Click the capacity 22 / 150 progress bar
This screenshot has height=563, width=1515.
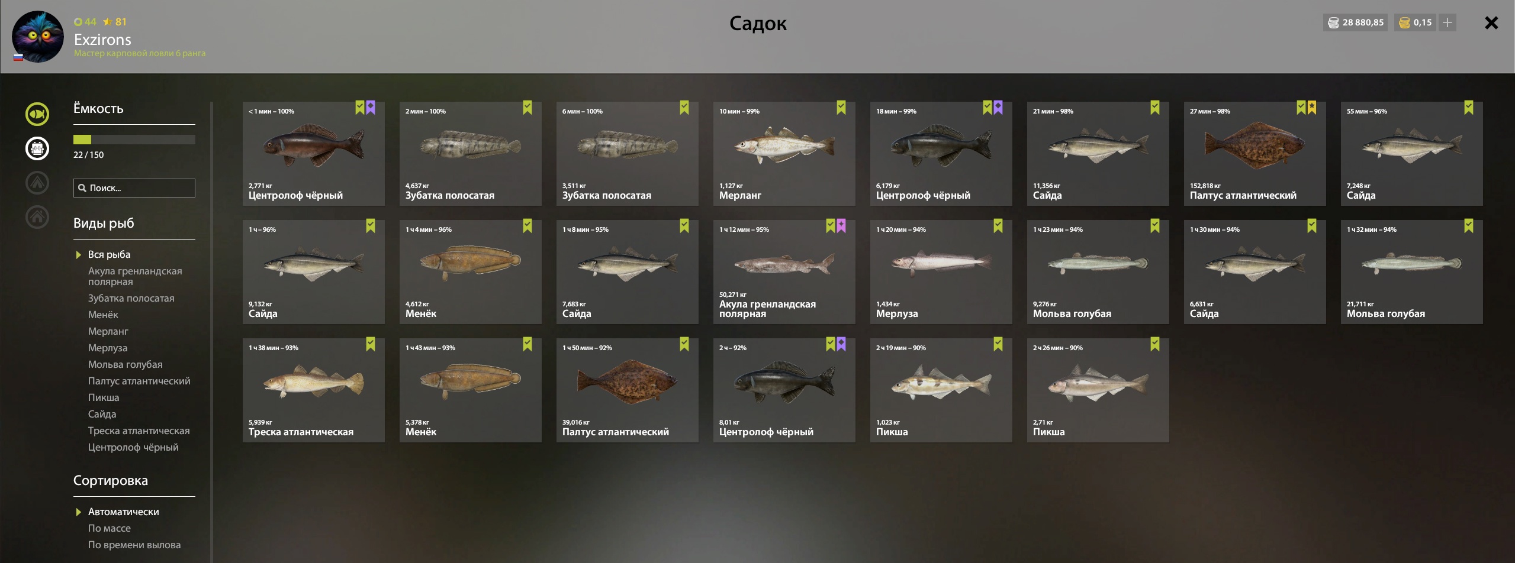tap(134, 140)
